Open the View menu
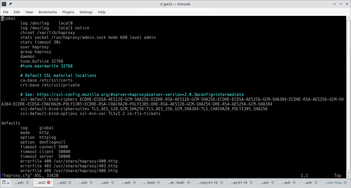 (x=29, y=12)
